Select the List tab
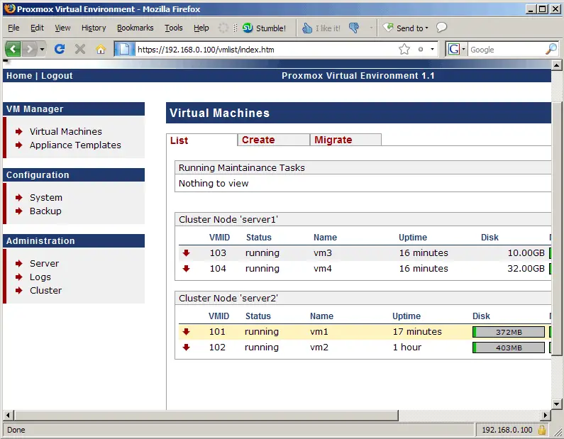564x439 pixels. (201, 140)
